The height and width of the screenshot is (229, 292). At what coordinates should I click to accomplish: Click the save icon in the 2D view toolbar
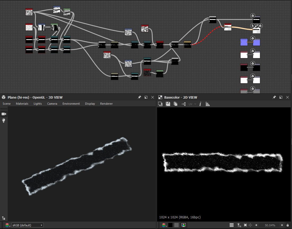coord(168,104)
